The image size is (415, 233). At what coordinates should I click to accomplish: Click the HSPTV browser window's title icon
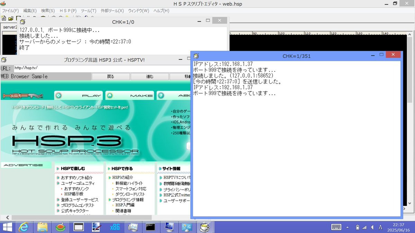coord(4,60)
